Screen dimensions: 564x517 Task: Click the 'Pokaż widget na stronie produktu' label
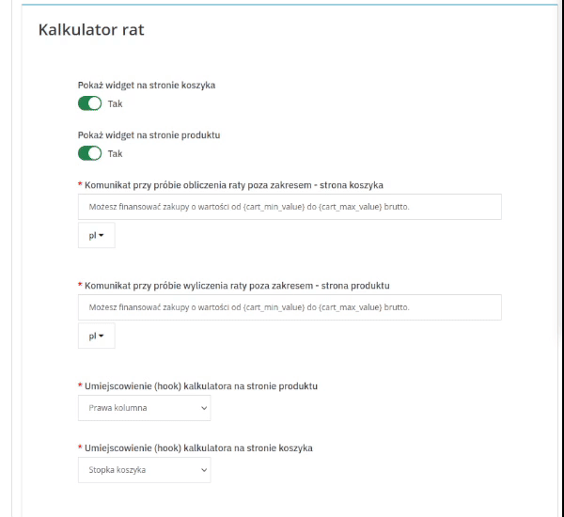[149, 134]
